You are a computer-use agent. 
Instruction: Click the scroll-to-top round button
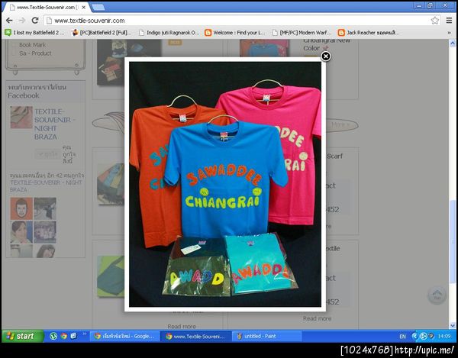[437, 295]
